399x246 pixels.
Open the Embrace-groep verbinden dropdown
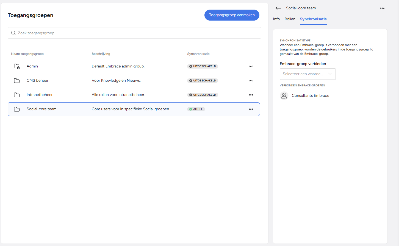pyautogui.click(x=308, y=74)
